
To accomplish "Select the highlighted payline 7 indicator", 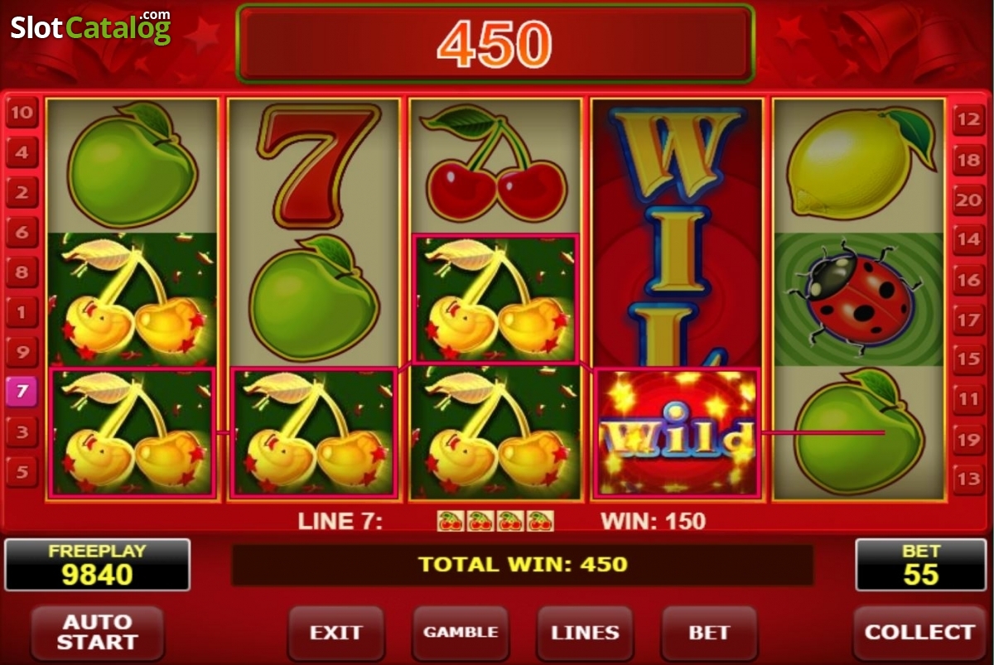I will pyautogui.click(x=22, y=390).
